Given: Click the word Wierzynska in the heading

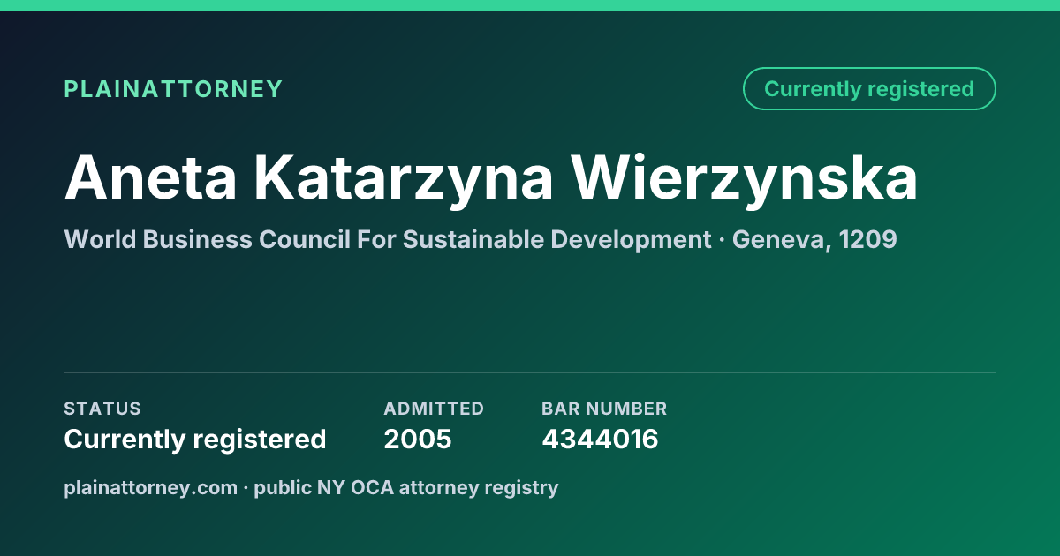Looking at the screenshot, I should click(x=744, y=178).
